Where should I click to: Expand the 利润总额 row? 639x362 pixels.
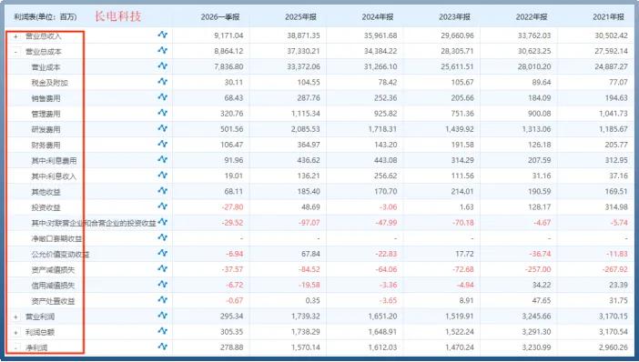(x=15, y=333)
